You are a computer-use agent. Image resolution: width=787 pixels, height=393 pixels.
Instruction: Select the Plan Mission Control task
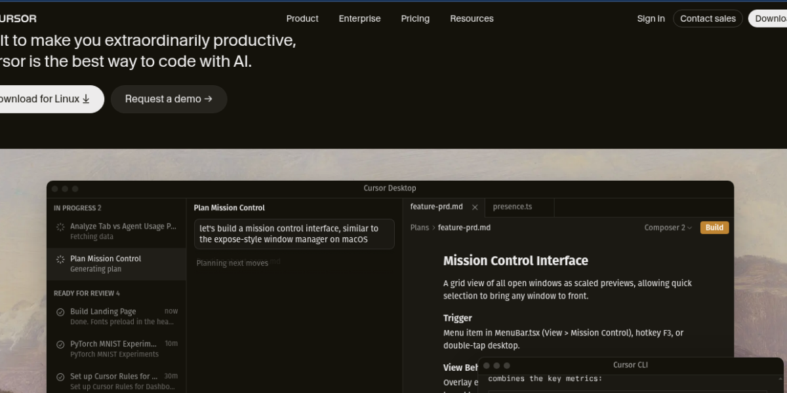tap(116, 263)
